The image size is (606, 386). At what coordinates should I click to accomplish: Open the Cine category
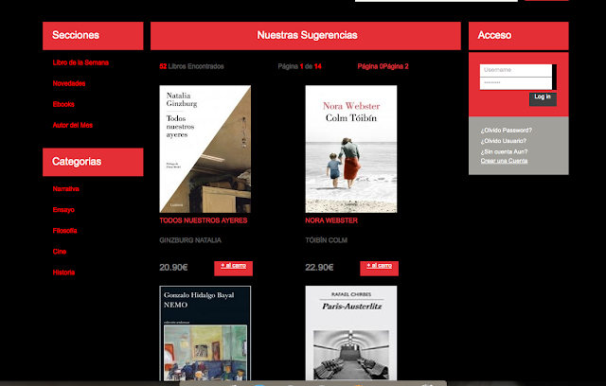click(60, 252)
